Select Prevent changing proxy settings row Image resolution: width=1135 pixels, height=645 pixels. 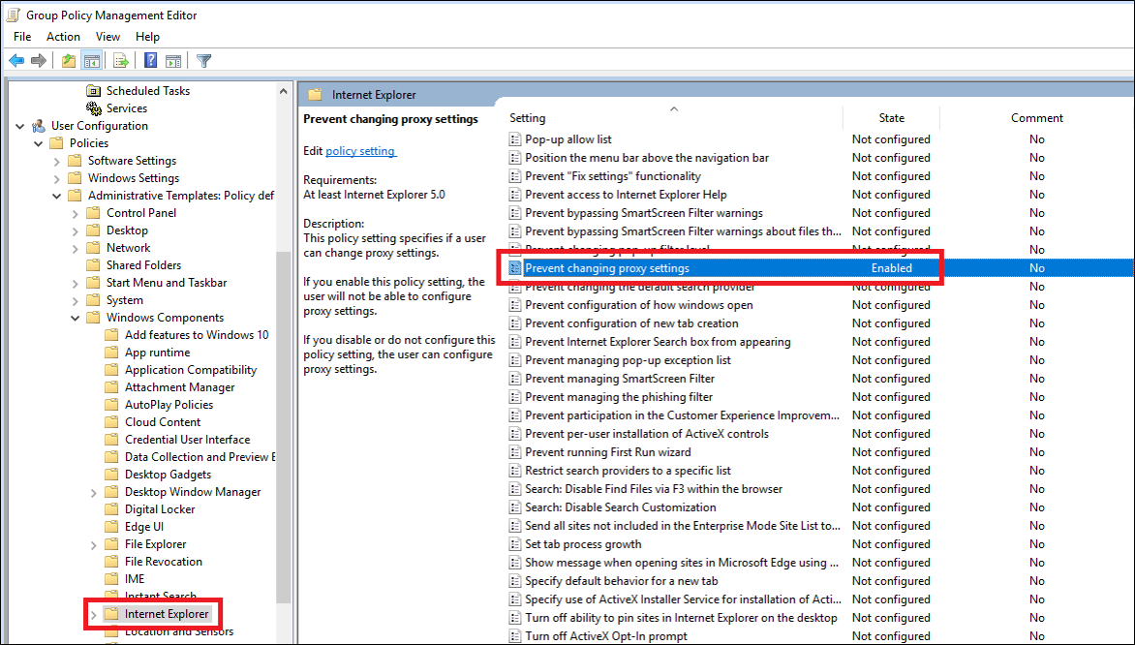click(819, 268)
